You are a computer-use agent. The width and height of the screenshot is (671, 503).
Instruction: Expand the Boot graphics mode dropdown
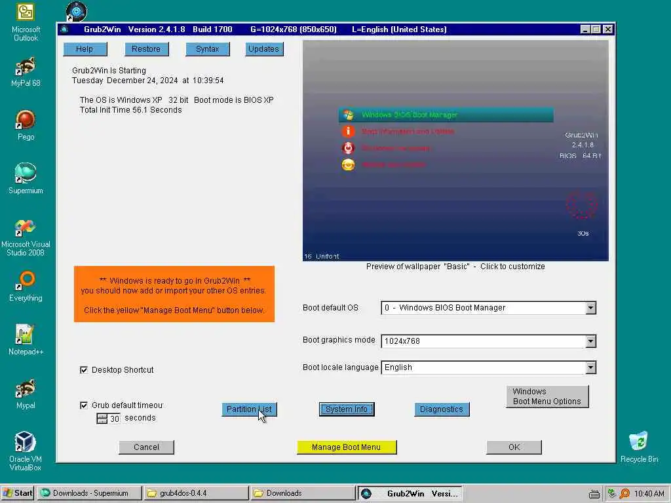(590, 341)
